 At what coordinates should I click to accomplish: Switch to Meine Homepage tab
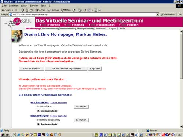33,28
